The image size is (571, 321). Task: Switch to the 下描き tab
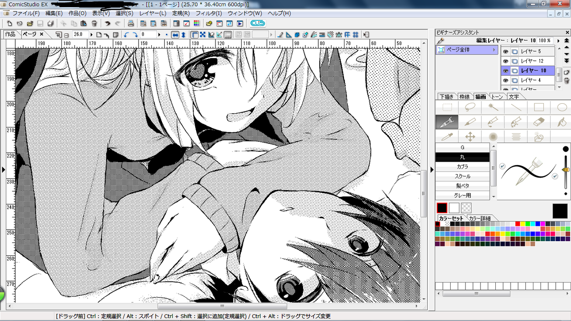447,97
